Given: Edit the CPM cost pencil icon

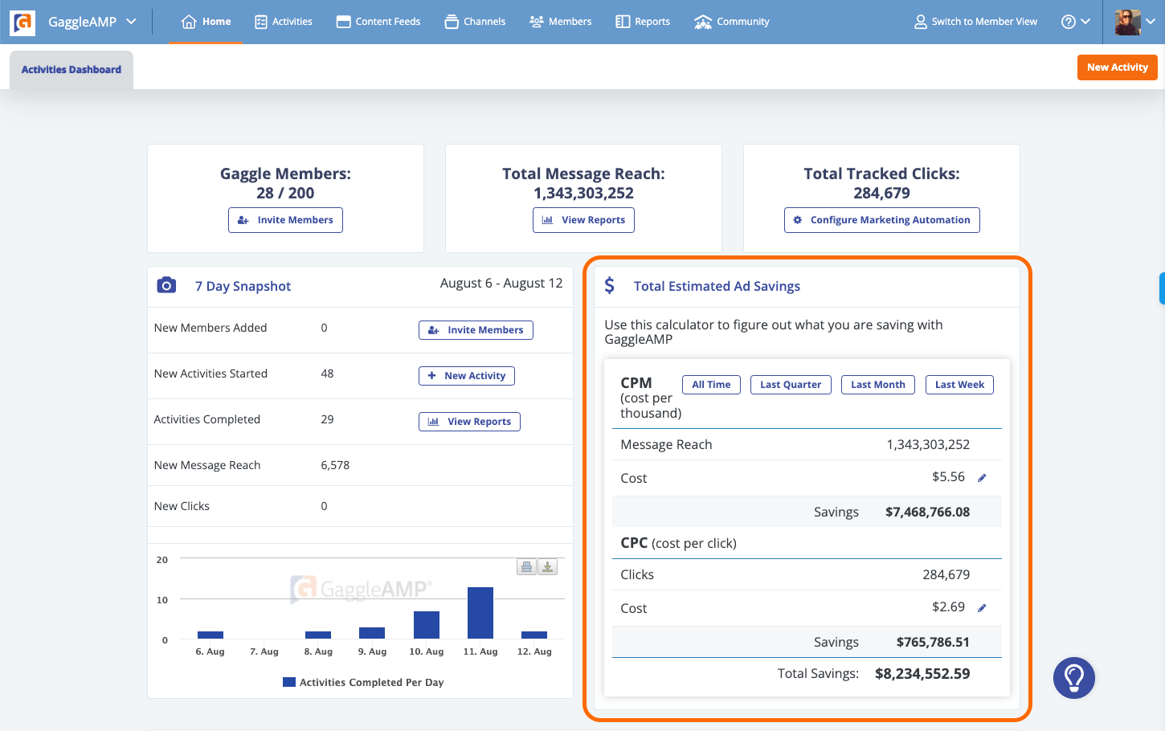Looking at the screenshot, I should pyautogui.click(x=982, y=478).
